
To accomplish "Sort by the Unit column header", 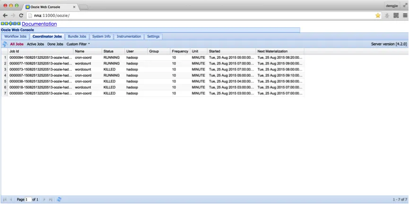I will point(199,51).
